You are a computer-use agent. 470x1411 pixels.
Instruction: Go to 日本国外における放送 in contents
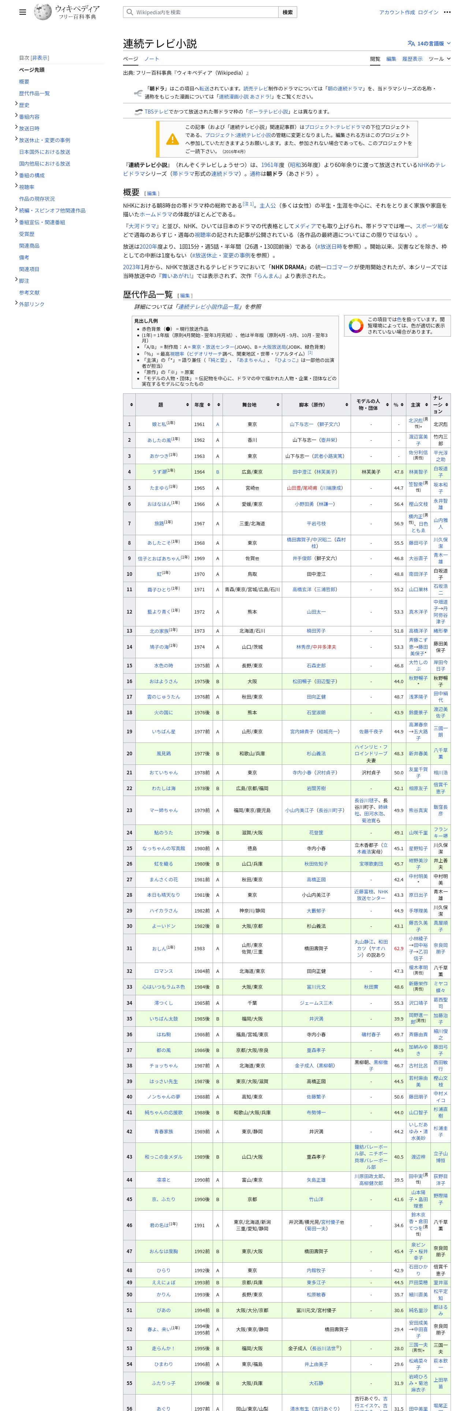(44, 152)
